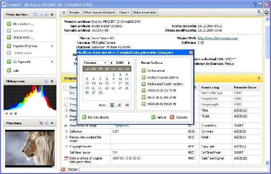Open the Febrero month dropdown
The width and height of the screenshot is (271, 174).
[95, 63]
